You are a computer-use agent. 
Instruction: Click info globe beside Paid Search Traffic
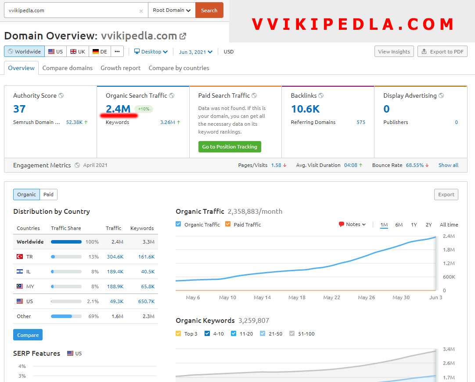click(255, 95)
